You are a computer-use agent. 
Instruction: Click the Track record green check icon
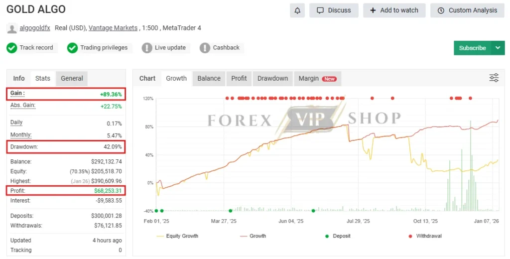[x=12, y=48]
